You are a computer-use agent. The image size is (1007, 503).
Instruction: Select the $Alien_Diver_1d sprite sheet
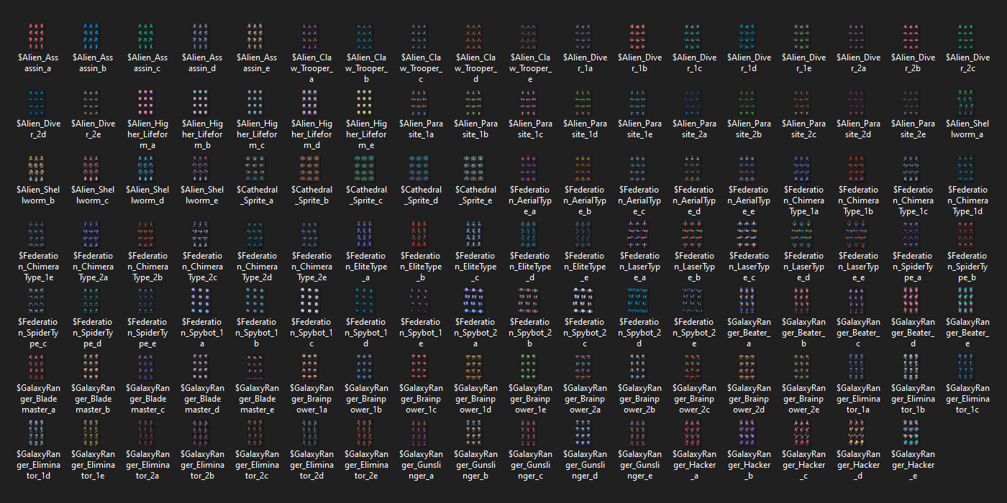(x=749, y=36)
